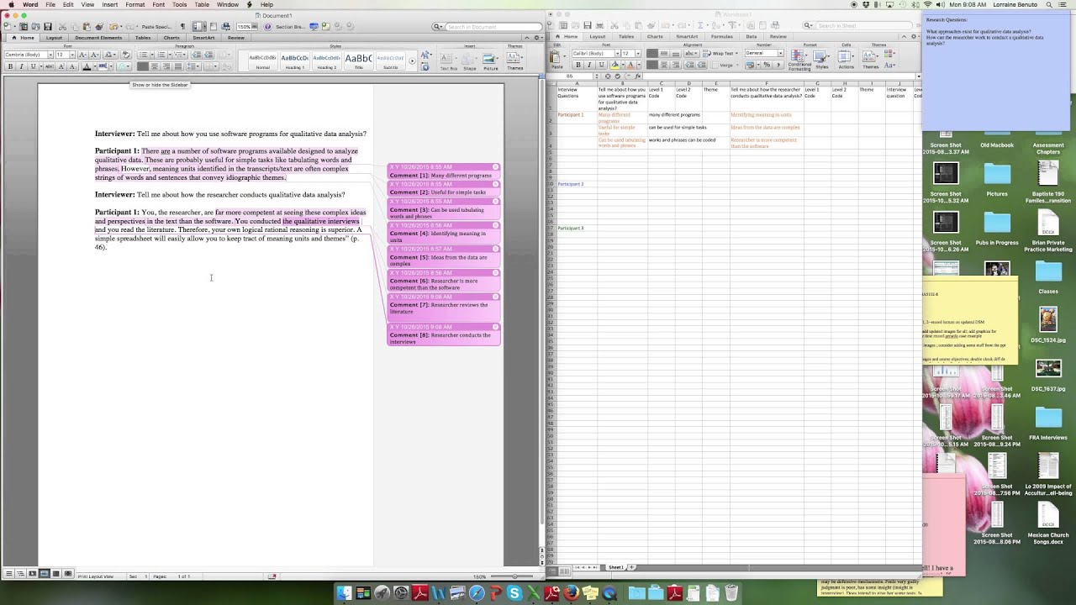
Task: Expand the Word styles gallery arrow
Action: tap(412, 60)
